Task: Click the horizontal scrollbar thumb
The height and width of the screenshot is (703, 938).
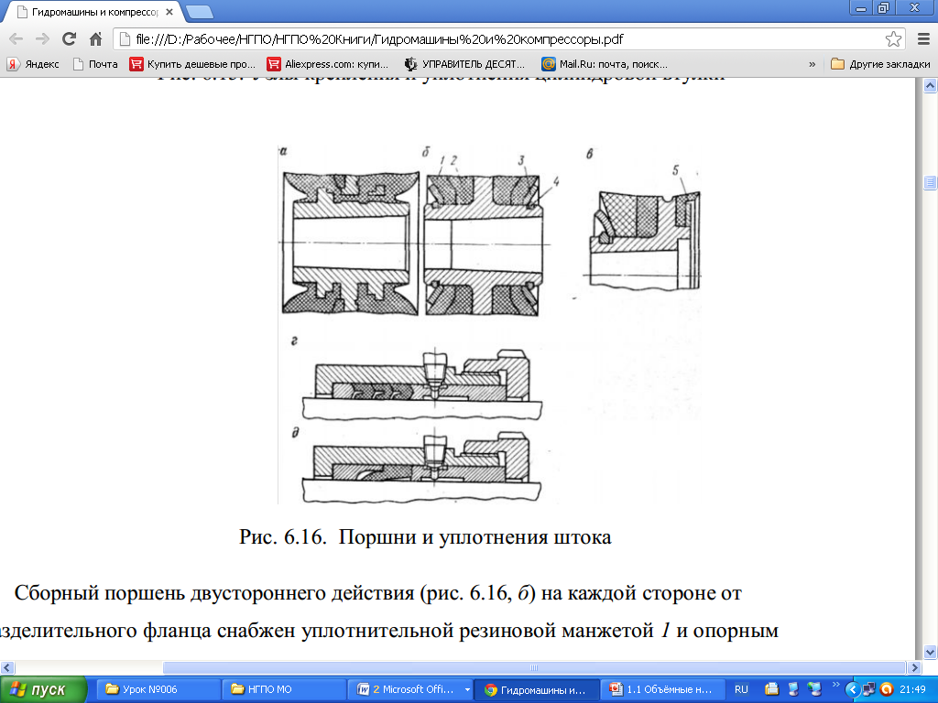Action: [x=534, y=667]
